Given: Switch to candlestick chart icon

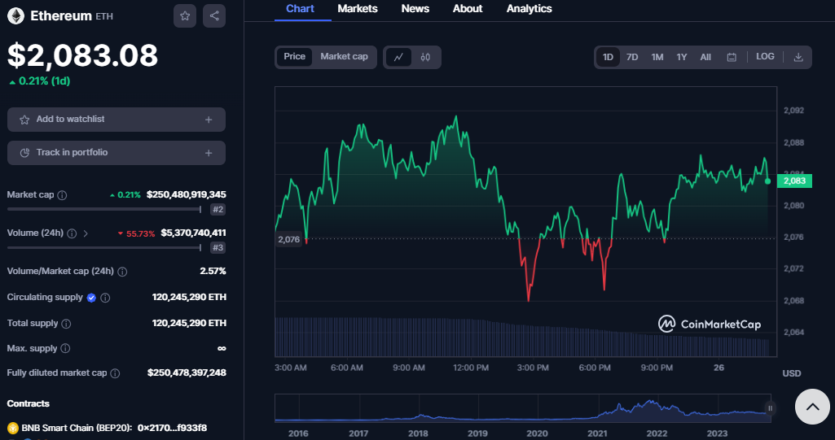Looking at the screenshot, I should tap(425, 57).
